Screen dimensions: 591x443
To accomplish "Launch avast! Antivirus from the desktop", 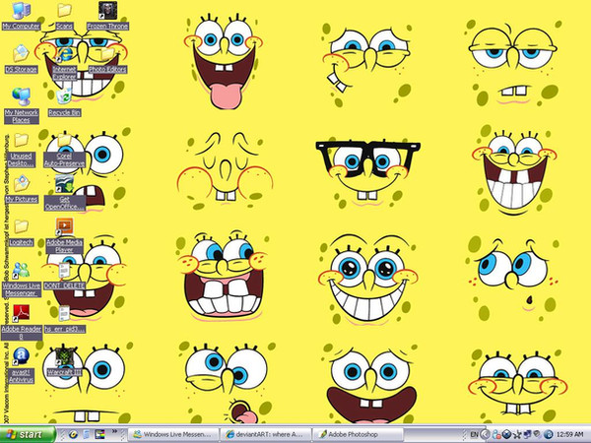I will click(x=20, y=356).
